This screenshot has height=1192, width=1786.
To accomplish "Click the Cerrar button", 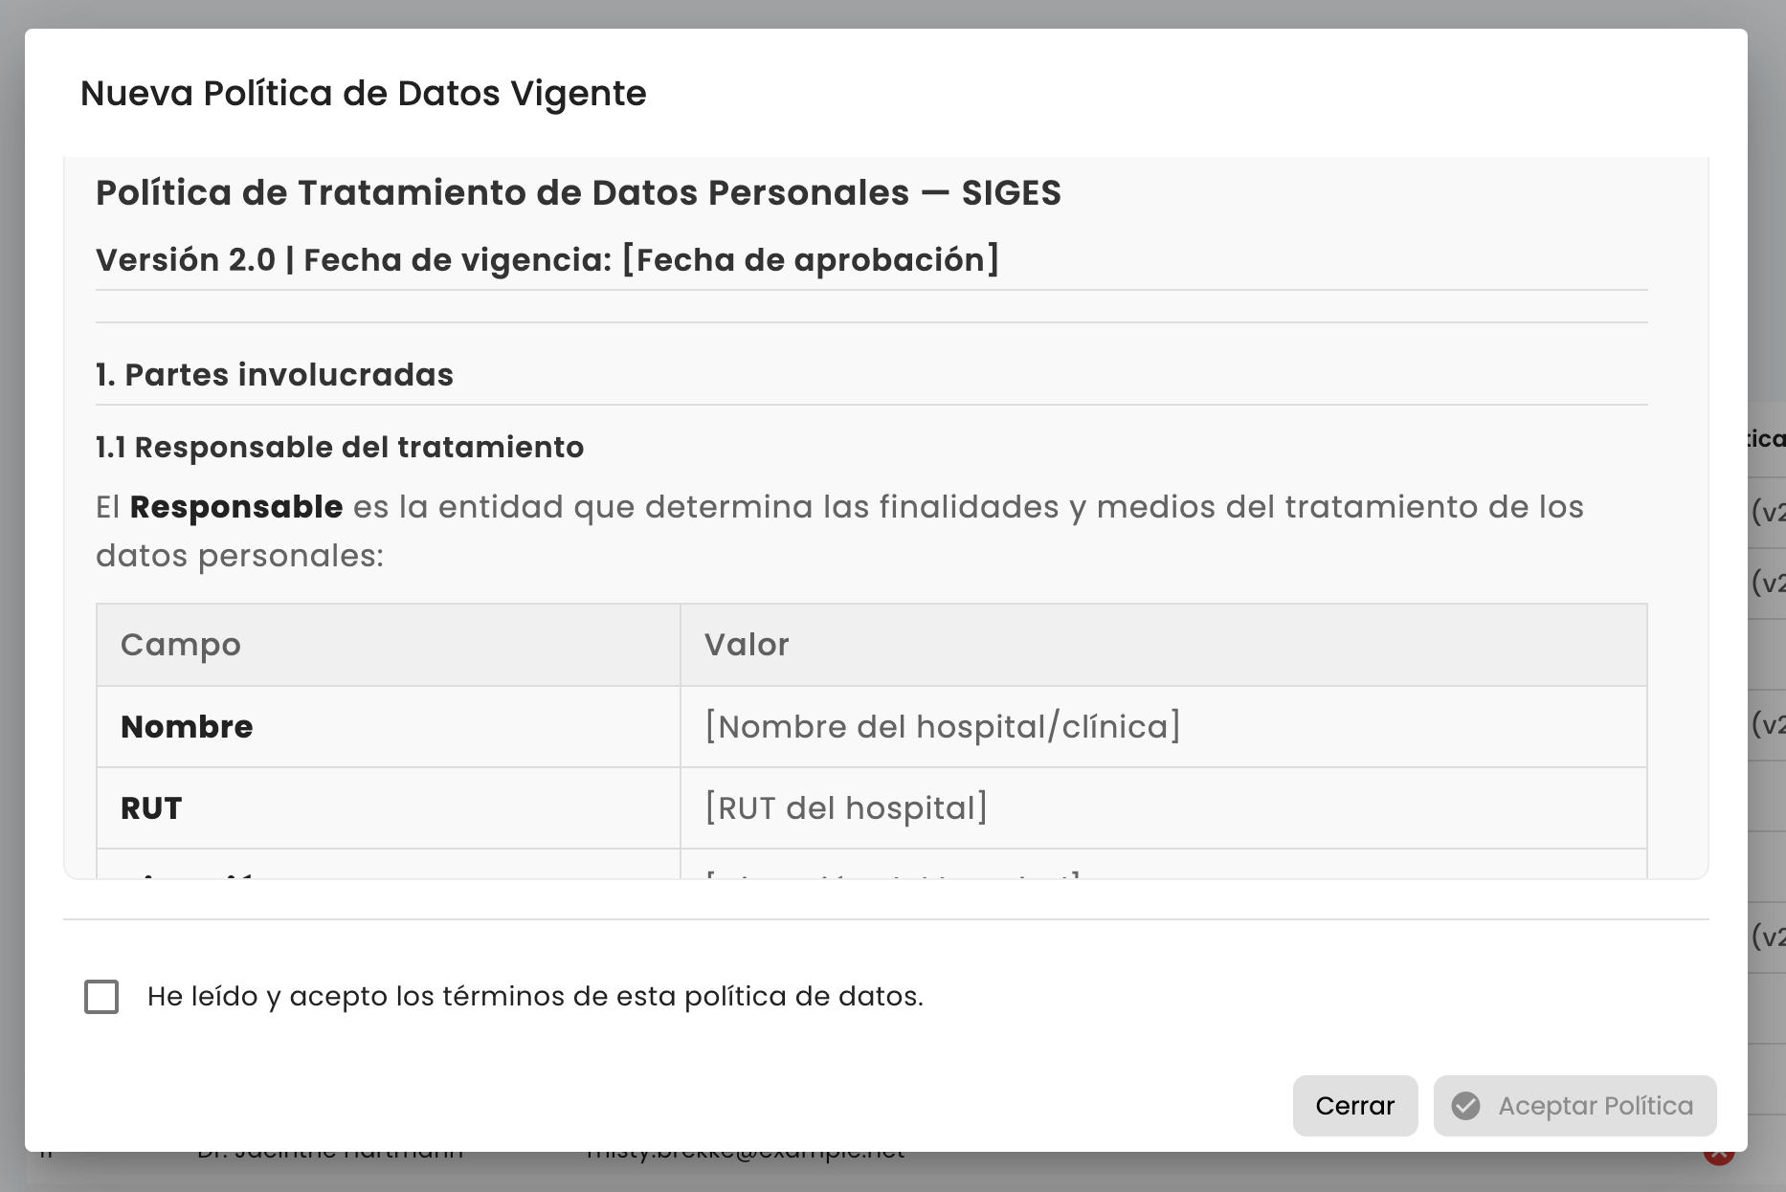I will tap(1355, 1106).
